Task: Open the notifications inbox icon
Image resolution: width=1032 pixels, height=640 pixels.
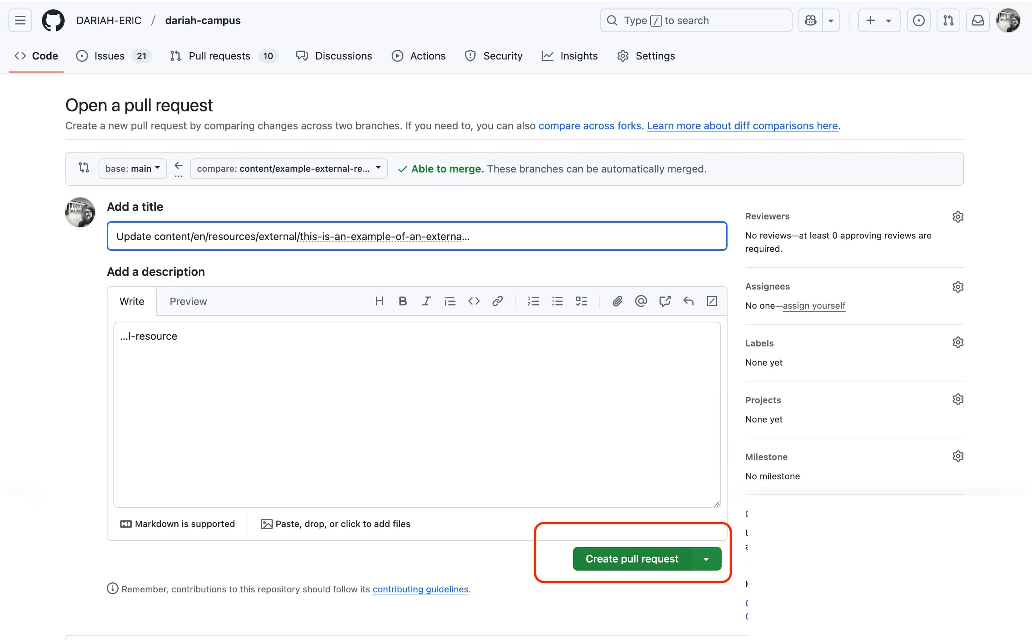Action: [977, 20]
